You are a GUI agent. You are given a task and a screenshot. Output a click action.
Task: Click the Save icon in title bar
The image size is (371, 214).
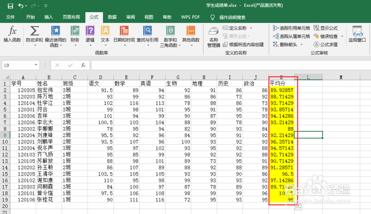(10, 6)
